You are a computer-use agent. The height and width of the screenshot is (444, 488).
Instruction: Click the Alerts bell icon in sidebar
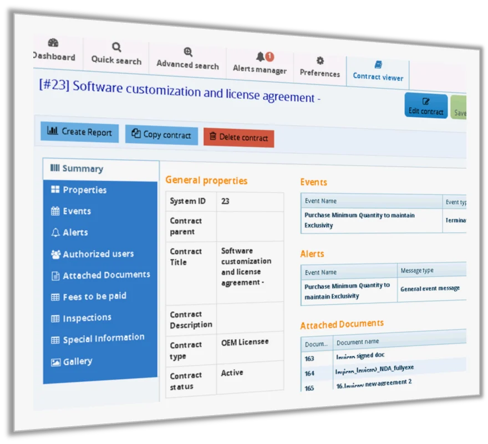(x=55, y=233)
